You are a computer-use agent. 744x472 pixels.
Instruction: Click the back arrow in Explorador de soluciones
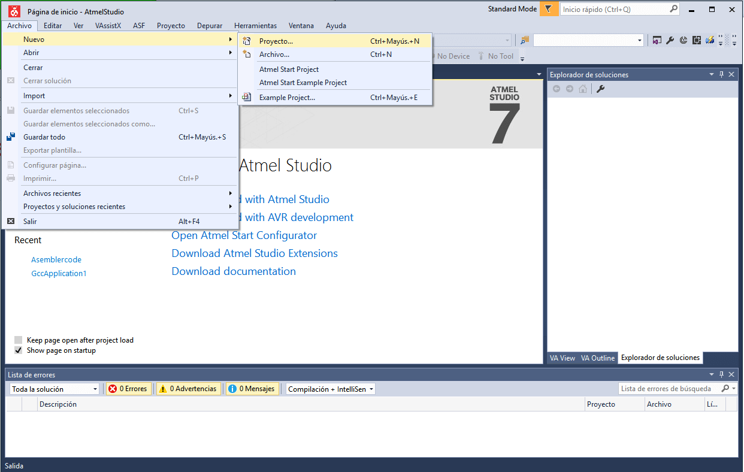click(557, 89)
